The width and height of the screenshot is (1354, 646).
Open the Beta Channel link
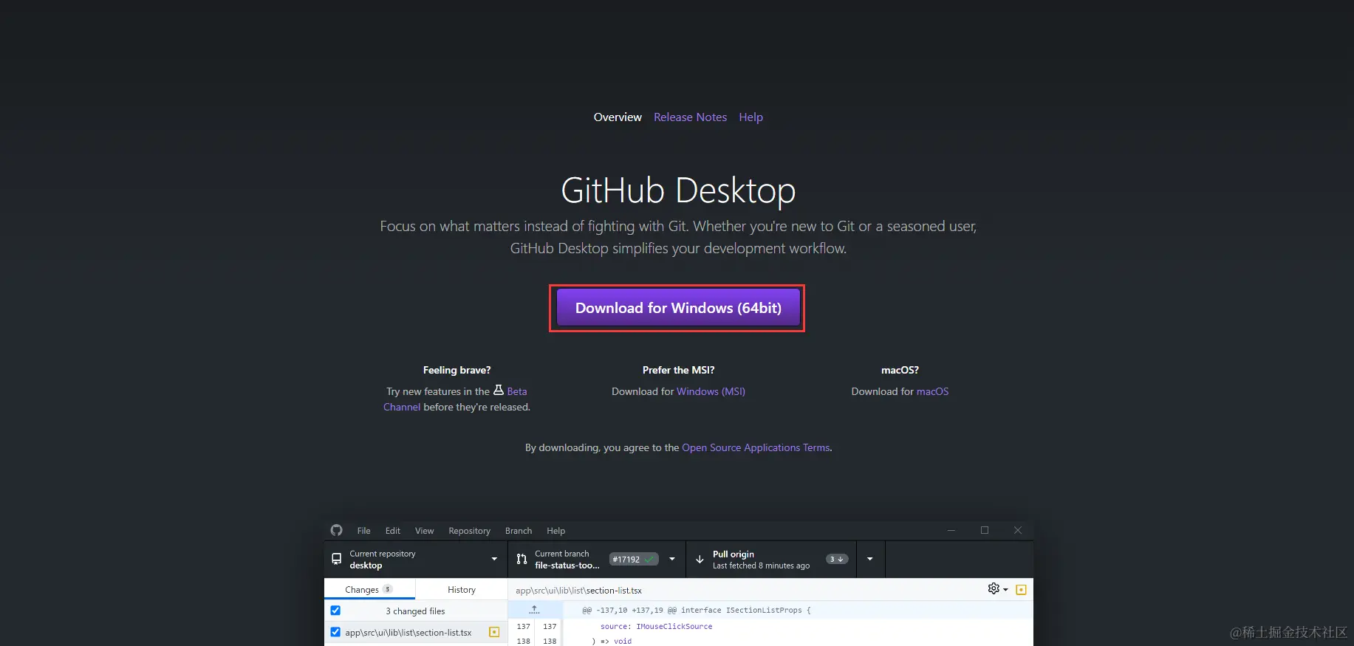(517, 391)
